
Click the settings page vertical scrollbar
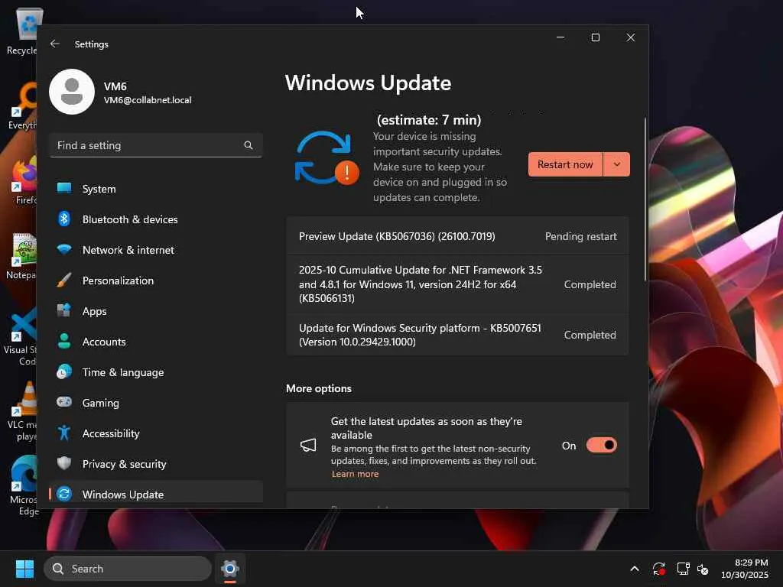click(x=645, y=199)
